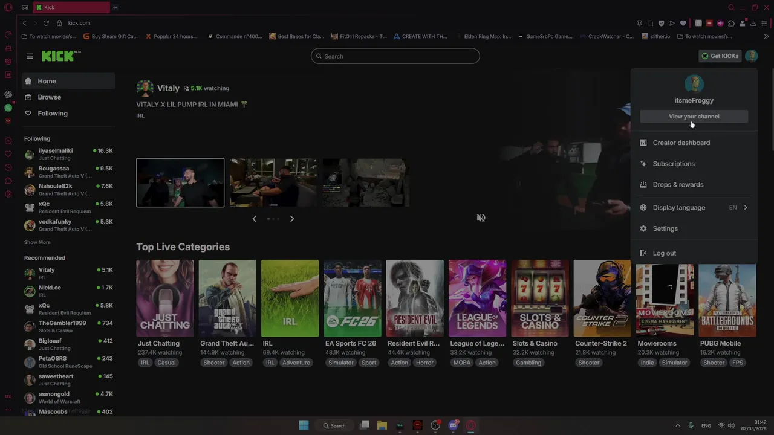Open File Explorer from the taskbar

click(382, 425)
